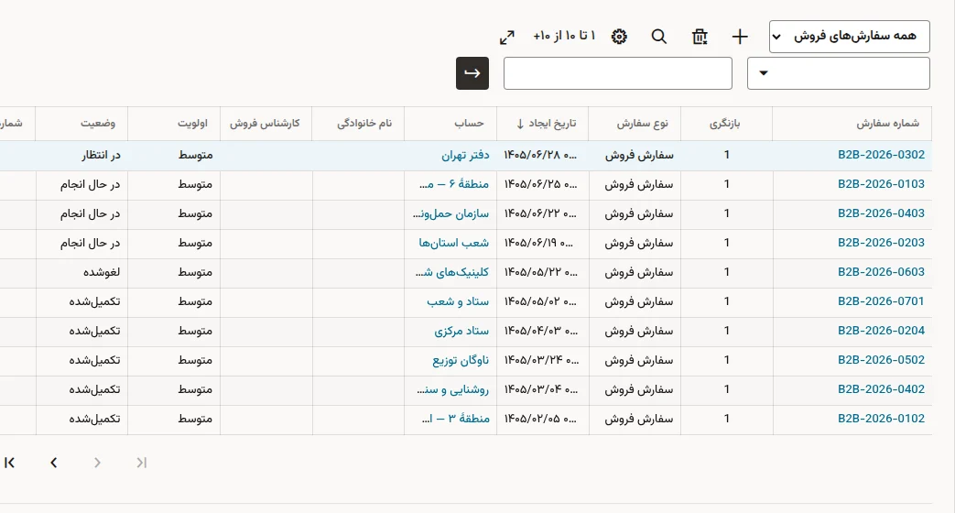Open order B2B-2026-0203

(x=881, y=243)
